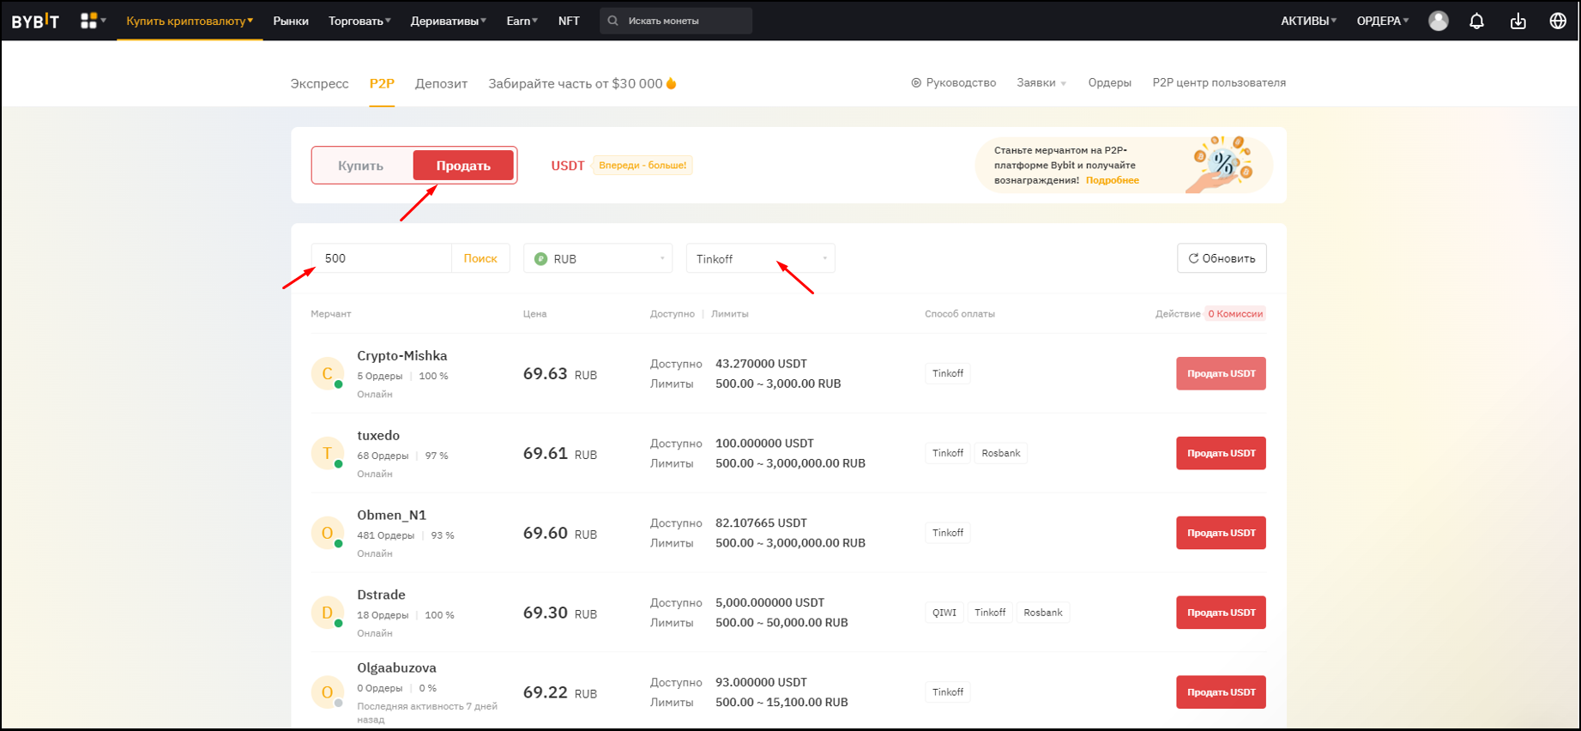
Task: Expand the Торговать menu
Action: (x=359, y=21)
